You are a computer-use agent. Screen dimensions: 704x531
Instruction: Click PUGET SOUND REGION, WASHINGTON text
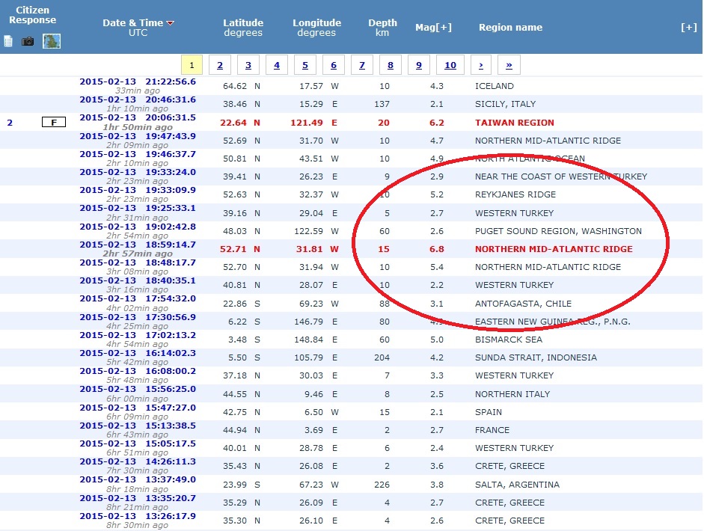tap(559, 231)
